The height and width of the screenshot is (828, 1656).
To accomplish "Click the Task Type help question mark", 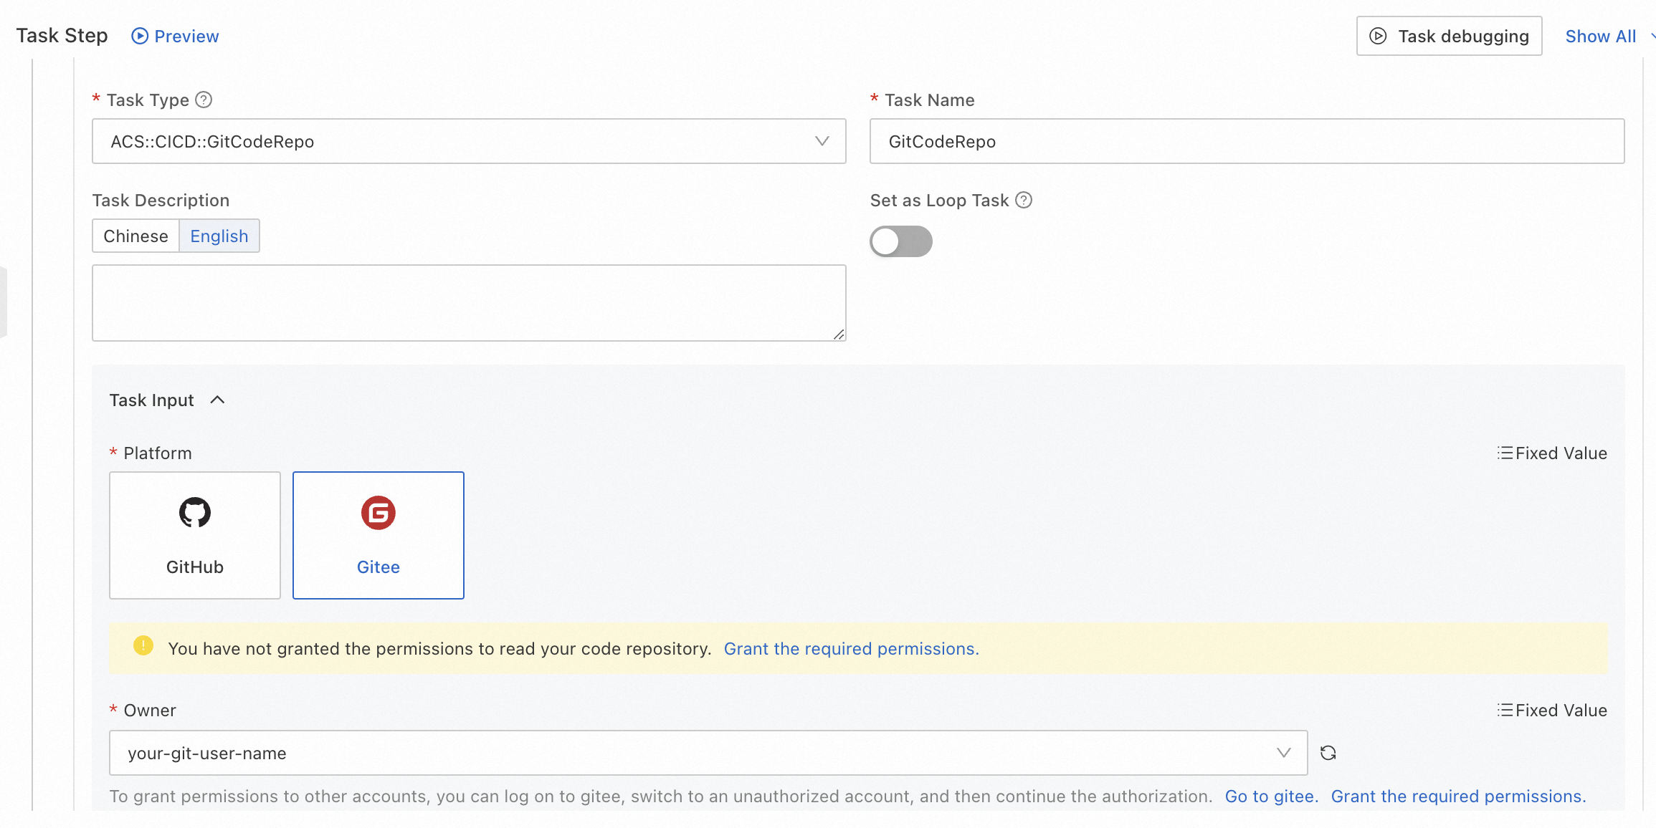I will click(x=204, y=100).
